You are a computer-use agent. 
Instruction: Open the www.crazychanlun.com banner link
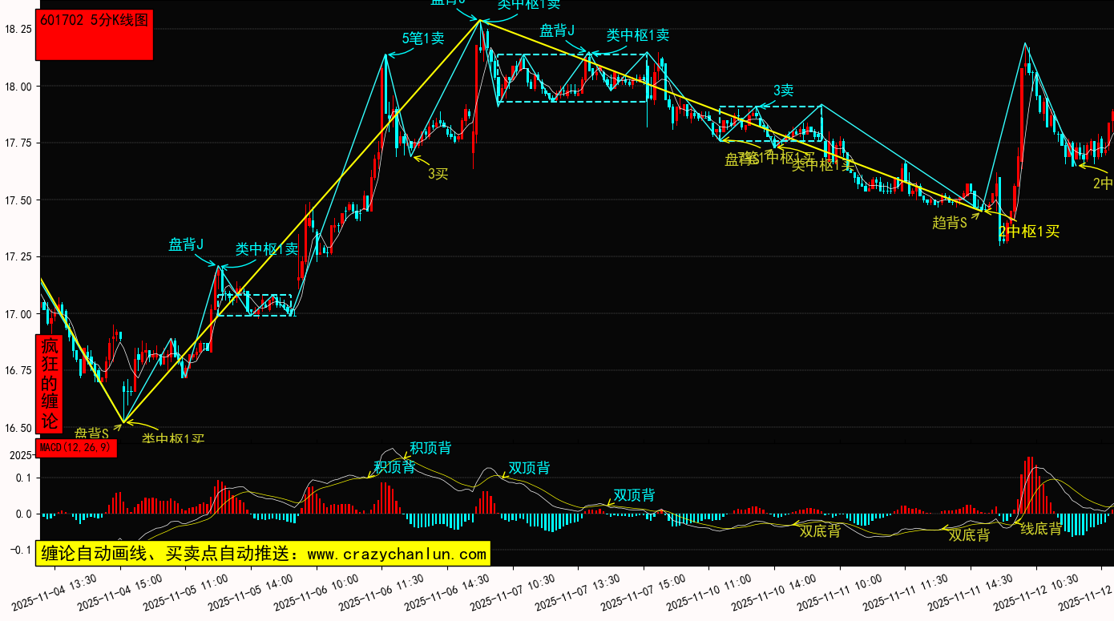click(262, 554)
